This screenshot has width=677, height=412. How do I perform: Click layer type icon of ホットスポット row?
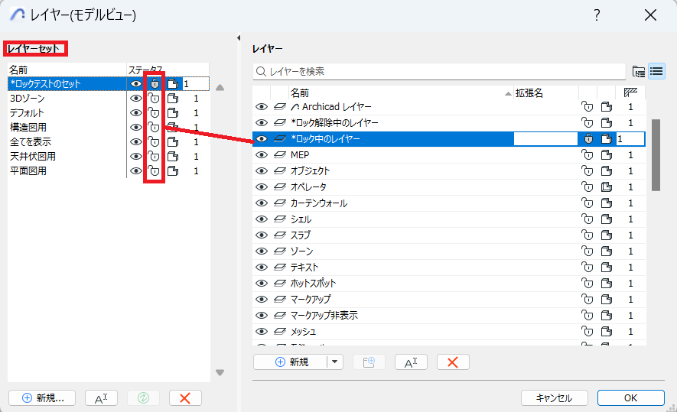[280, 283]
